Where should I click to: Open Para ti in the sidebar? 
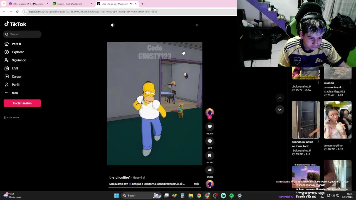tap(16, 44)
